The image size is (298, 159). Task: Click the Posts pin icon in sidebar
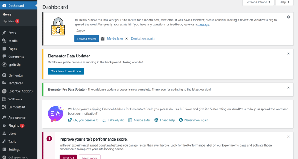coord(4,33)
